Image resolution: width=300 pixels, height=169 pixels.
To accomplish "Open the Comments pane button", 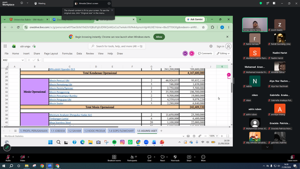I will pos(205,54).
